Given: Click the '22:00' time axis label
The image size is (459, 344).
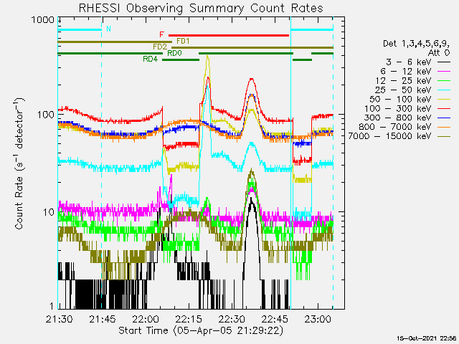Looking at the screenshot, I should 146,319.
